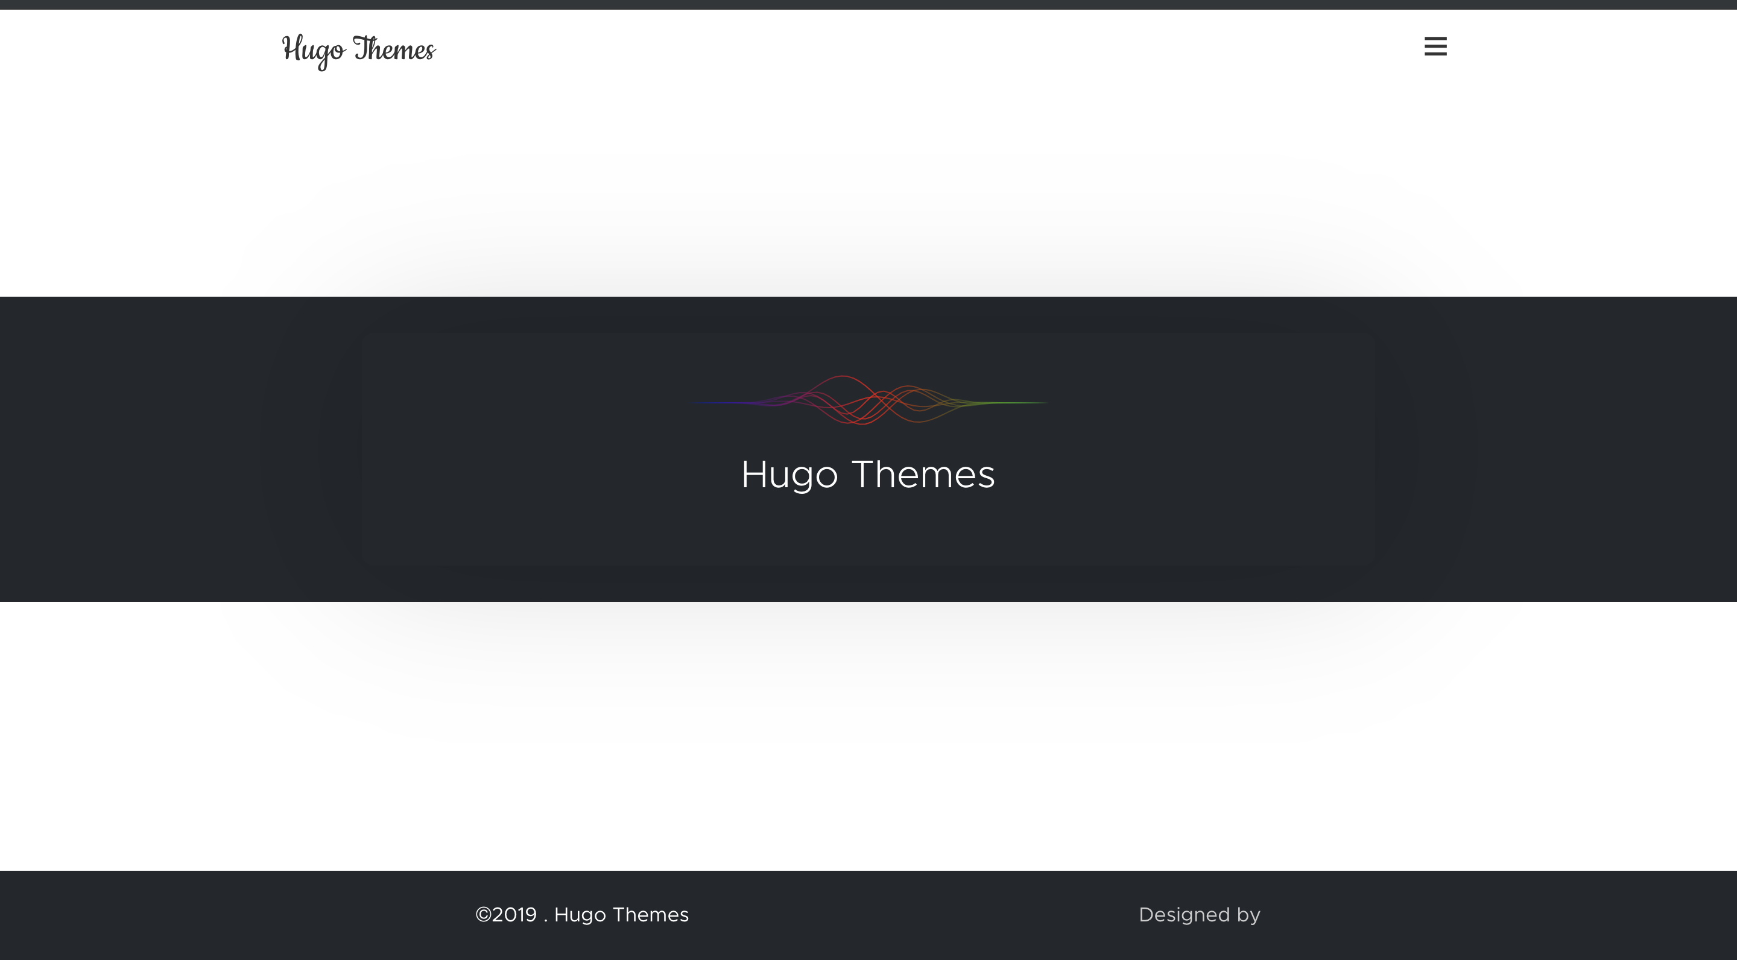Select the large Hugo Themes heading
Image resolution: width=1737 pixels, height=960 pixels.
868,475
